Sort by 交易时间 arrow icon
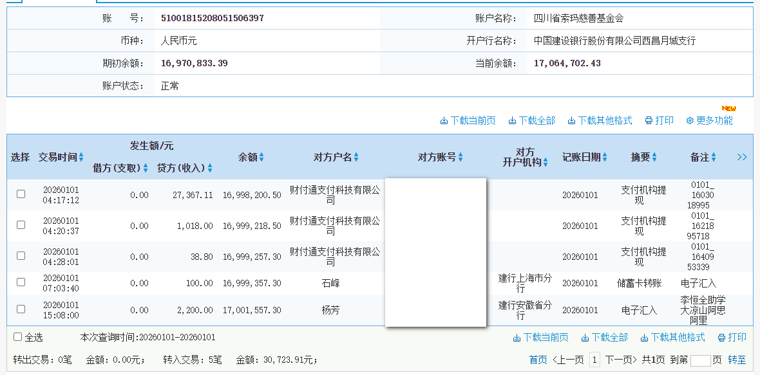This screenshot has height=375, width=760. [81, 158]
